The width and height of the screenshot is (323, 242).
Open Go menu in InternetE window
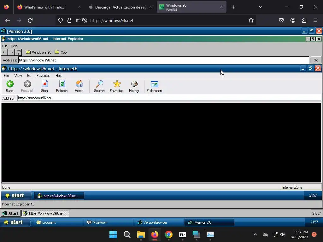(x=29, y=76)
